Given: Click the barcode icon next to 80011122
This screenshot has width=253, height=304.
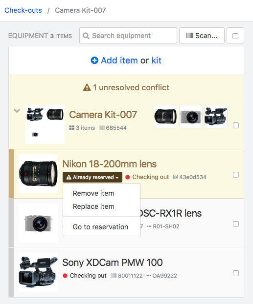Looking at the screenshot, I should coord(114,276).
